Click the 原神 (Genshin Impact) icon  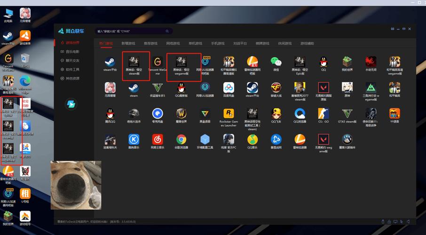(x=347, y=87)
